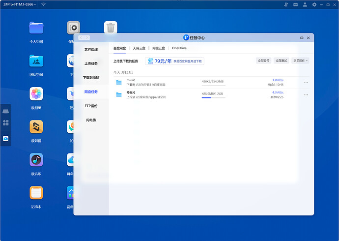This screenshot has width=339, height=241.
Task: Open more options for the music task
Action: tap(306, 82)
